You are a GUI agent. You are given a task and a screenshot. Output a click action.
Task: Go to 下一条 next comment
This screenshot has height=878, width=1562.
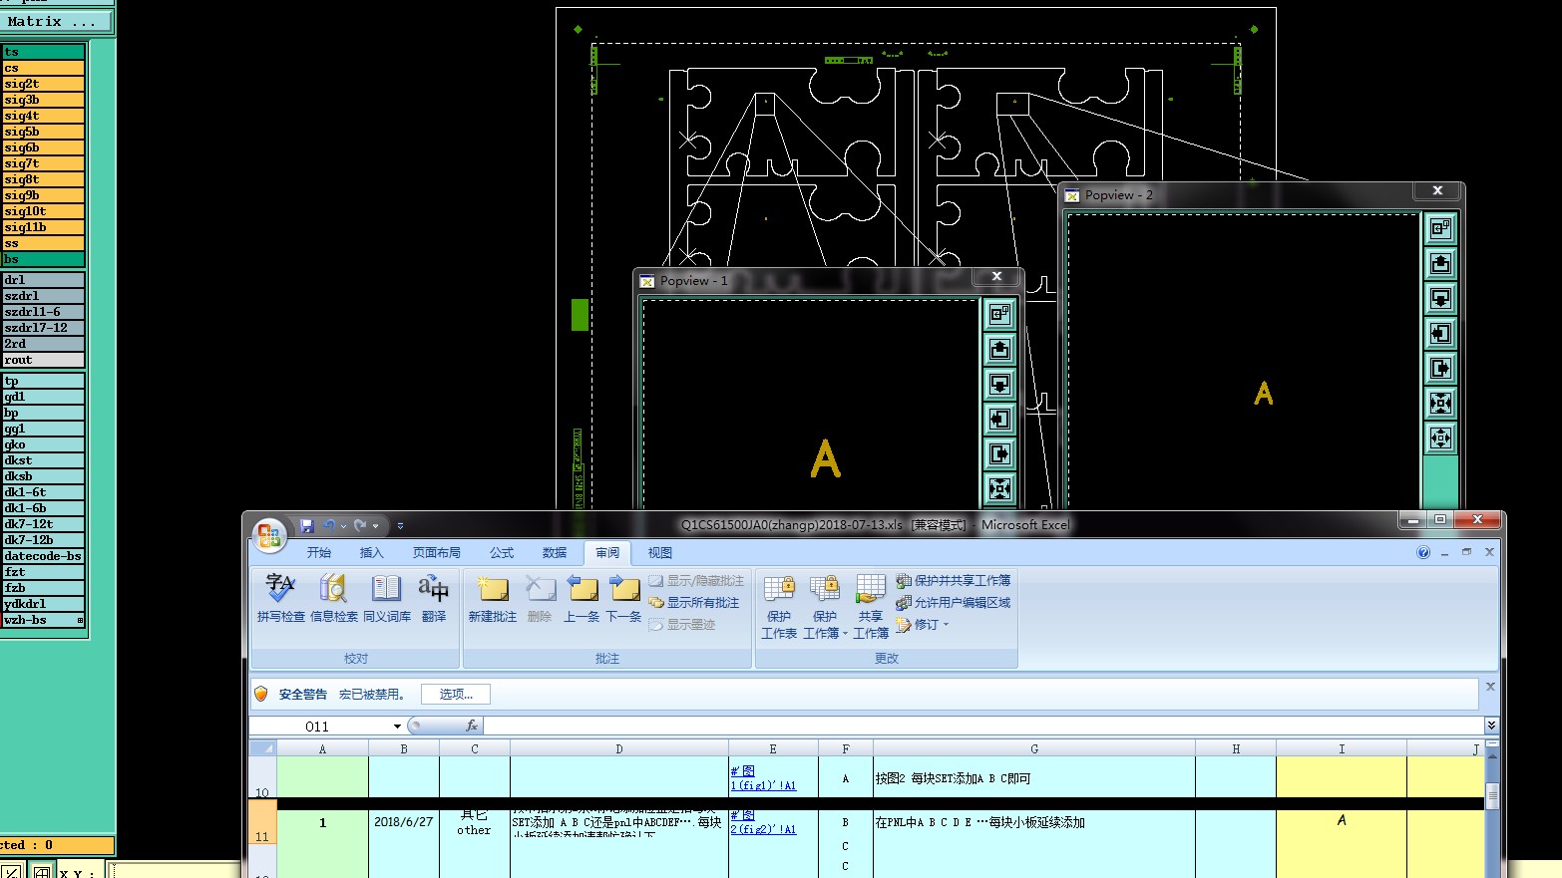pyautogui.click(x=624, y=598)
